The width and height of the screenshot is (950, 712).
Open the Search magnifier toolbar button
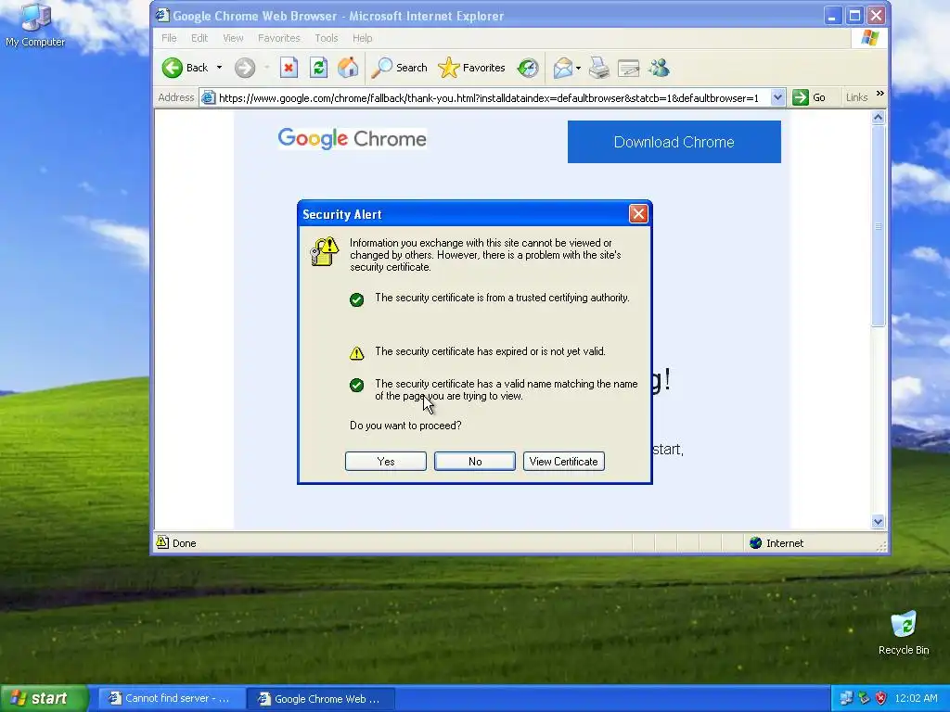click(399, 68)
